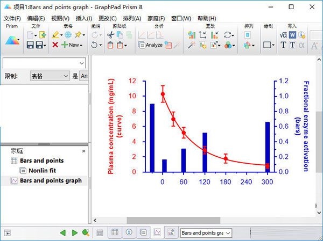Click the Word export icon
Viewport: 323px width, 241px height.
tap(293, 34)
